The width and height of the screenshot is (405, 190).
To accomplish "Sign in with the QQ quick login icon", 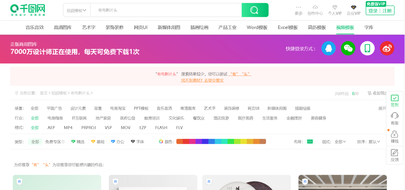I will [x=329, y=48].
